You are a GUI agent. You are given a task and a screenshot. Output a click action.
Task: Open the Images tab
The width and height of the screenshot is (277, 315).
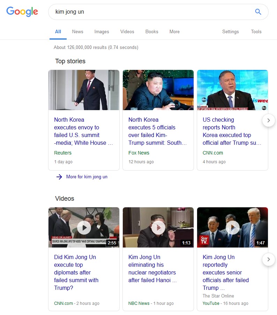(x=102, y=31)
